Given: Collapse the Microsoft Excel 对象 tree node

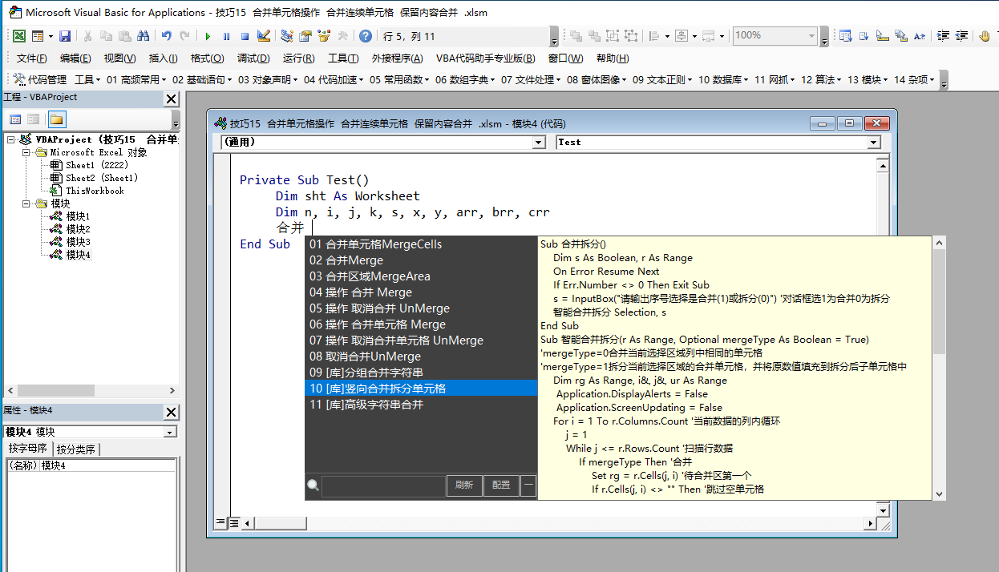Looking at the screenshot, I should pyautogui.click(x=26, y=152).
